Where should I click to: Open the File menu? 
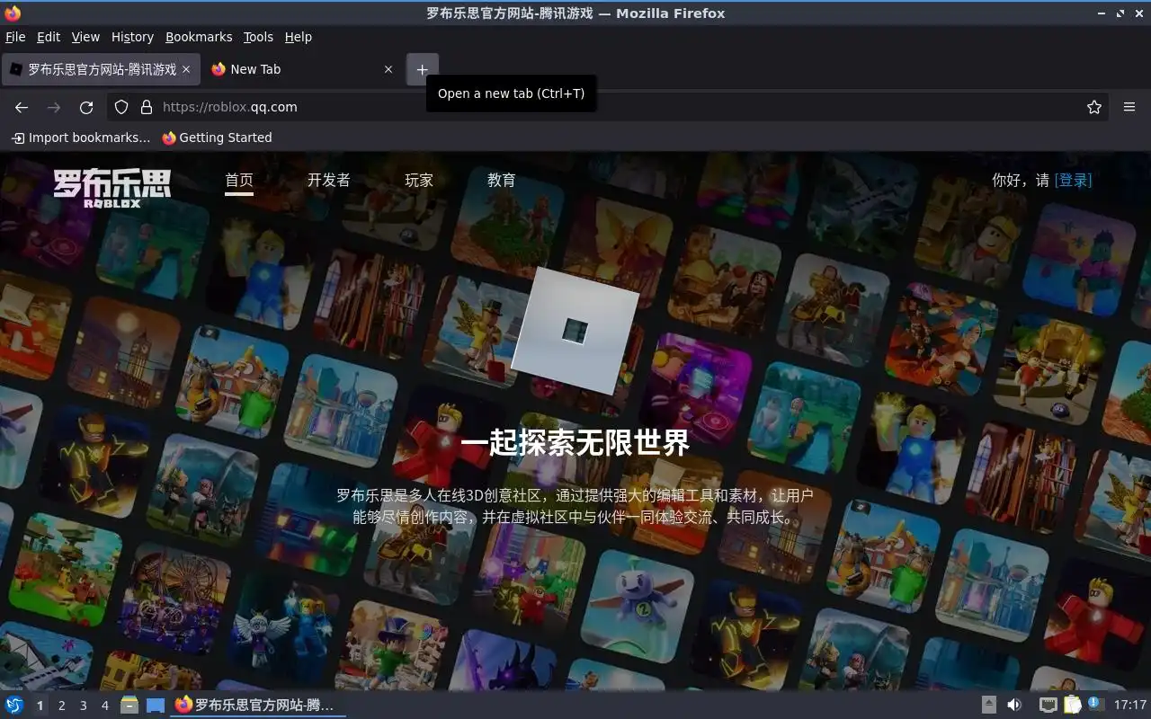pyautogui.click(x=15, y=37)
